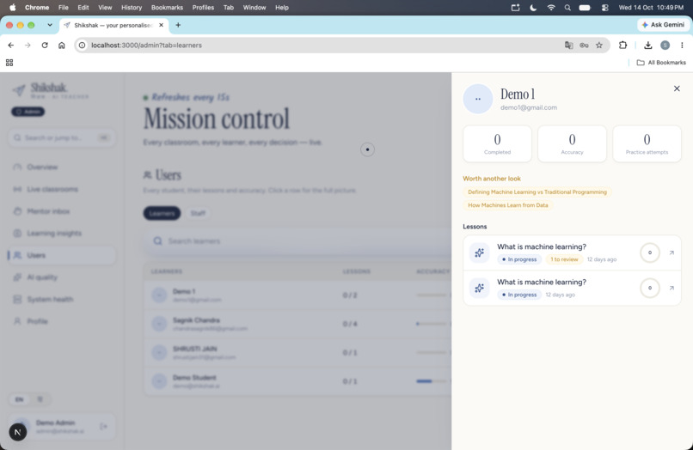The image size is (693, 450).
Task: Click In progress badge of second lesson
Action: [519, 295]
